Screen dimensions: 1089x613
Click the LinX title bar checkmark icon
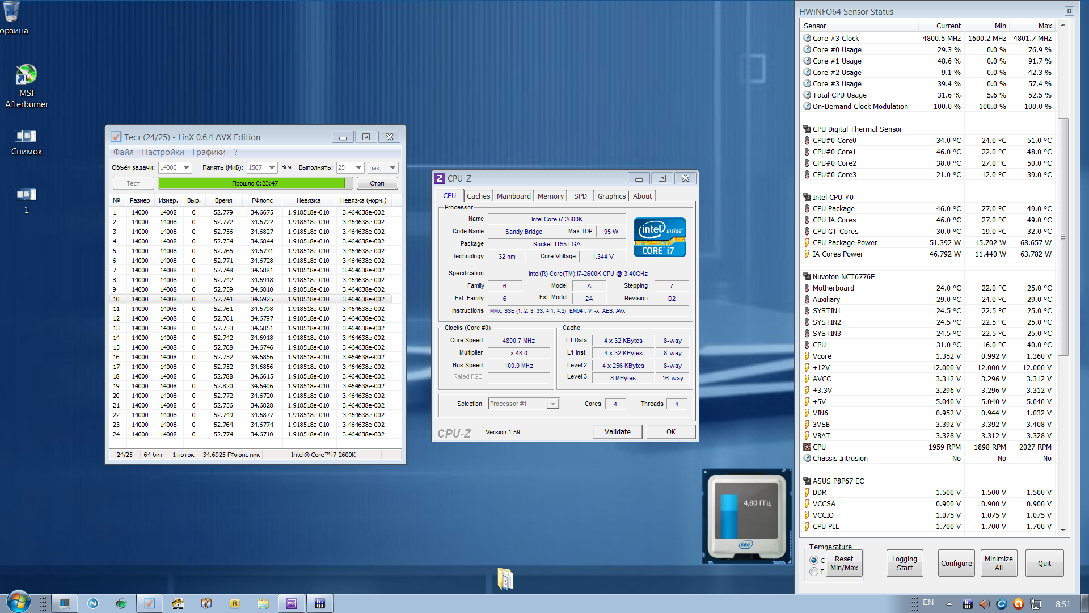click(x=116, y=137)
